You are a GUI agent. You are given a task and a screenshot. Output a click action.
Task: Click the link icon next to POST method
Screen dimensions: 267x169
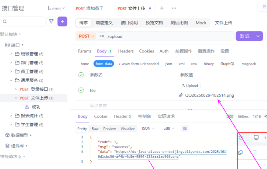[x=102, y=36]
